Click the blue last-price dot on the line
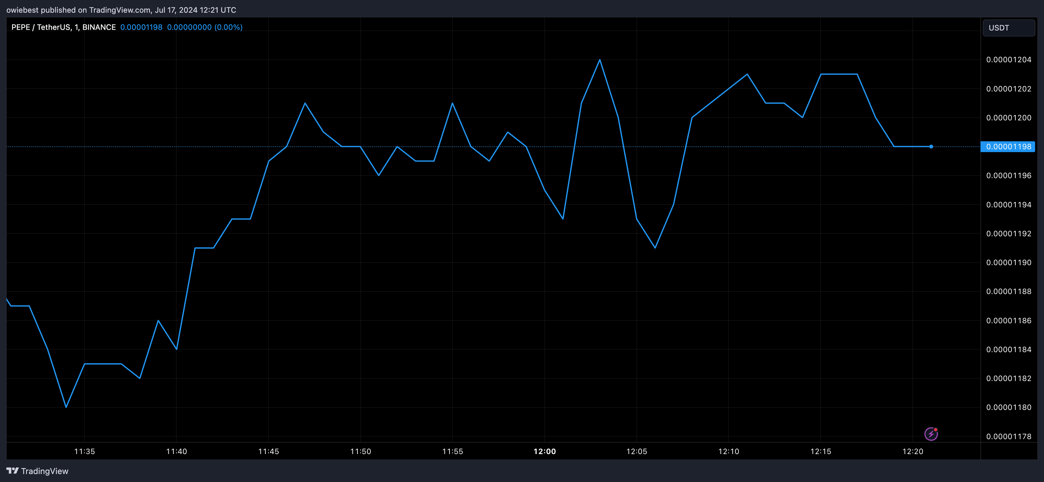This screenshot has width=1044, height=482. (x=931, y=147)
